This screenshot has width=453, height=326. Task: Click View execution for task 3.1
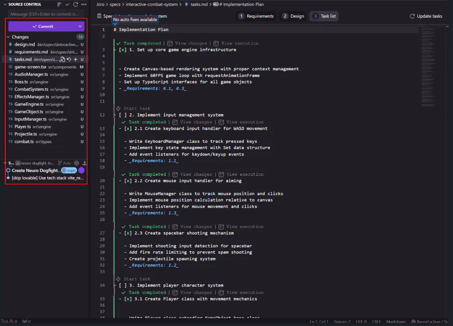241,293
